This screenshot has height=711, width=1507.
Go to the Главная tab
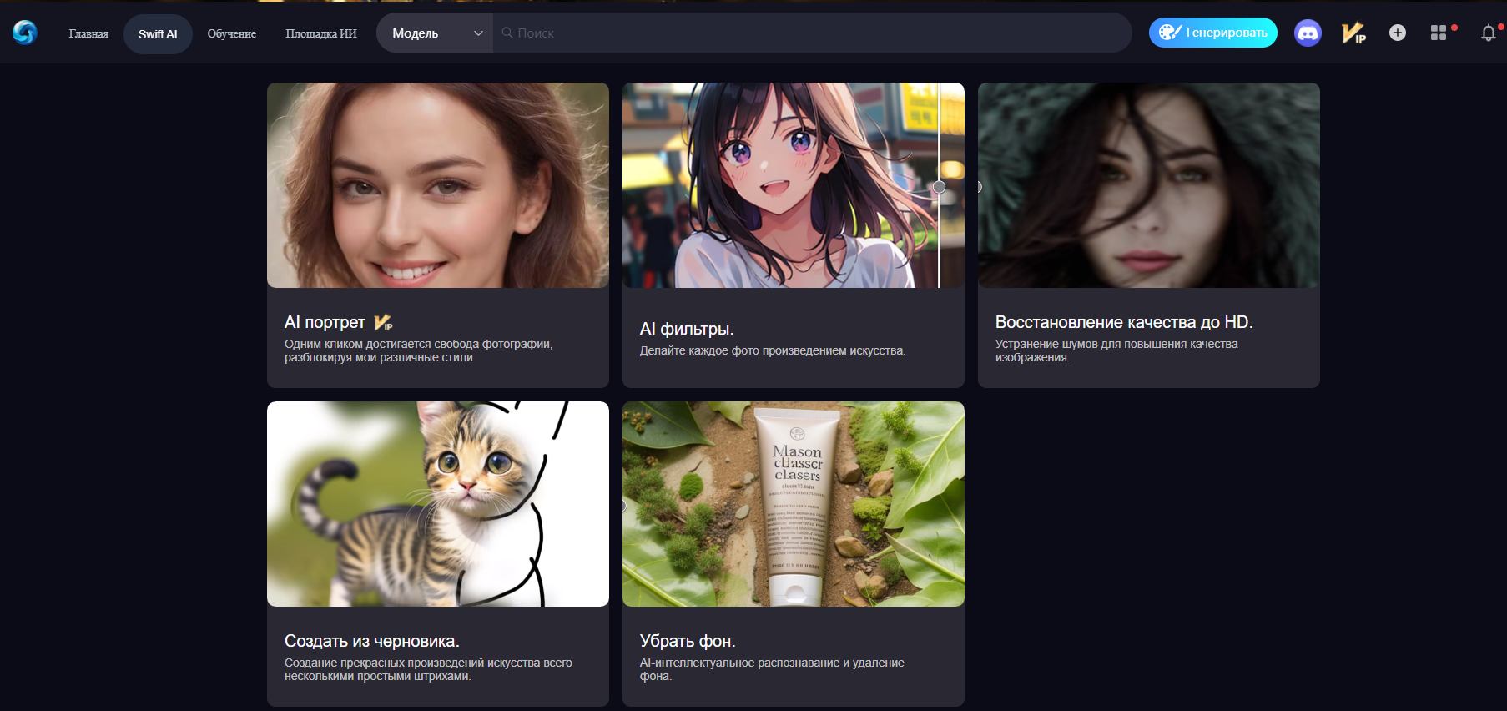point(88,33)
